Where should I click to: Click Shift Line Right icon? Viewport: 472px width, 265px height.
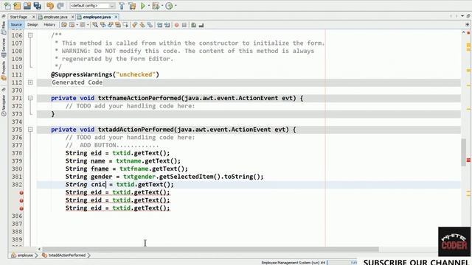click(x=167, y=25)
